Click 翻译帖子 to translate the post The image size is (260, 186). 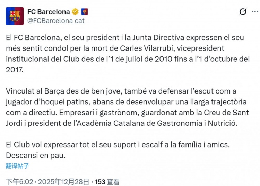click(x=17, y=166)
